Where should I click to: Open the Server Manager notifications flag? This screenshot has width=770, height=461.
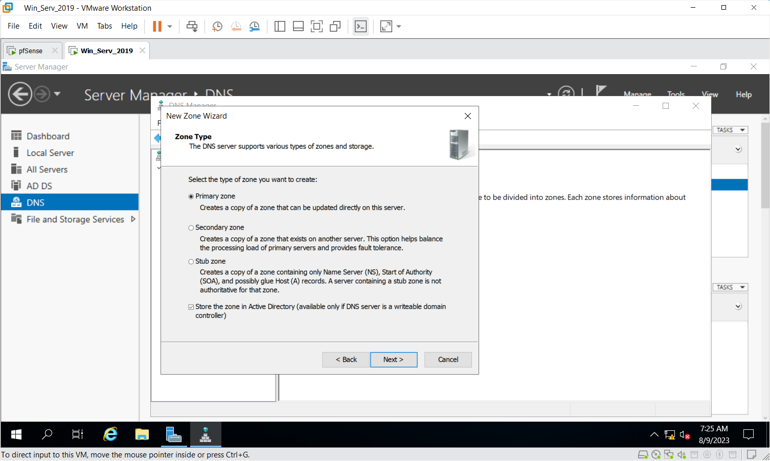[601, 91]
